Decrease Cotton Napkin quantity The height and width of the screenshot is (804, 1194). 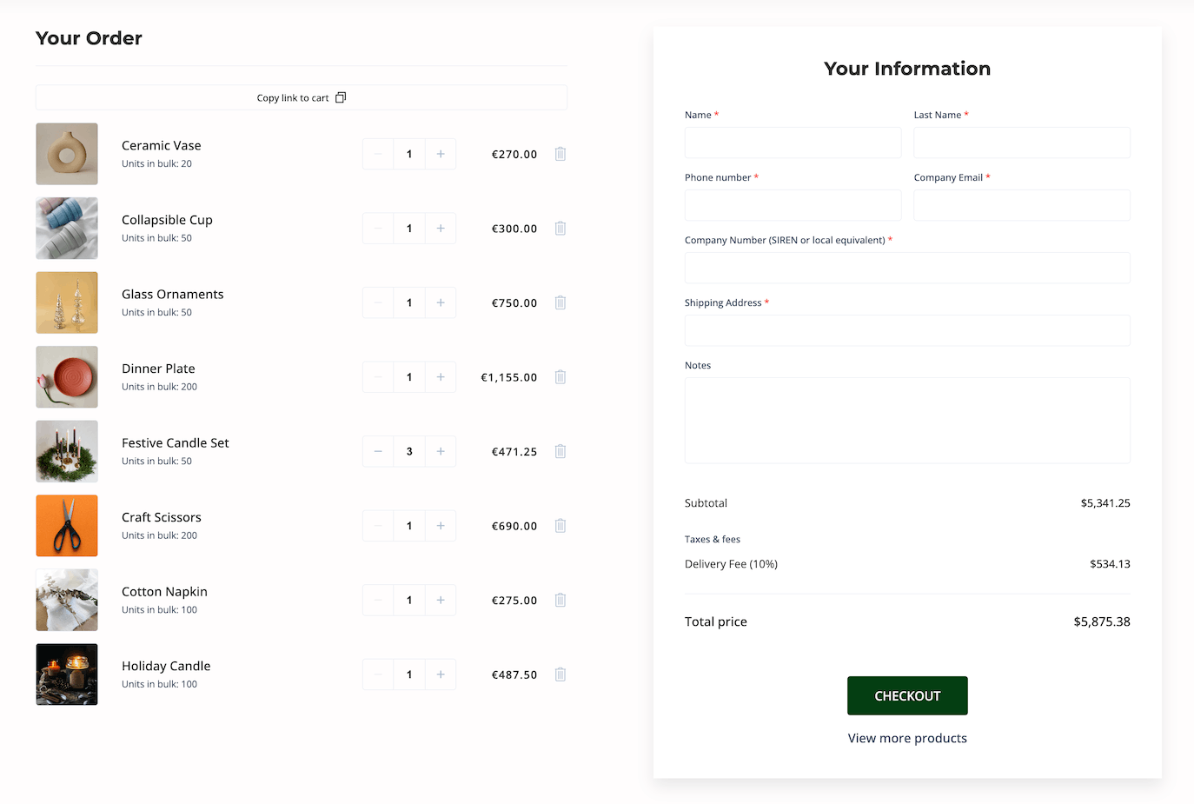(378, 600)
